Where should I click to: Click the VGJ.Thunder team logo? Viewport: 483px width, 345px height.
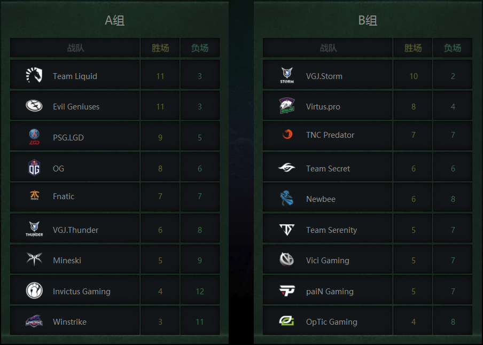click(34, 229)
